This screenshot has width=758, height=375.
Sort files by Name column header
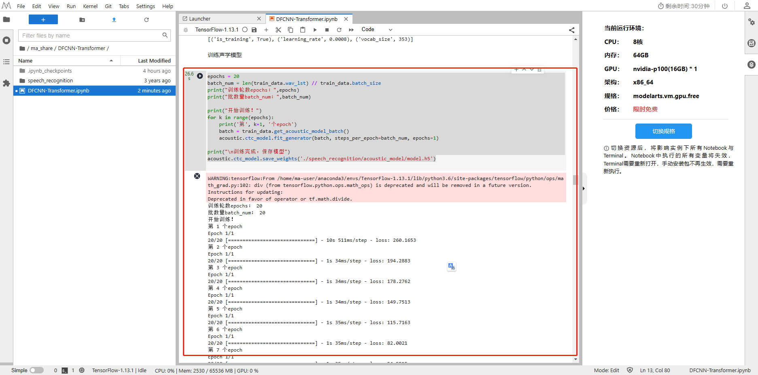click(67, 61)
